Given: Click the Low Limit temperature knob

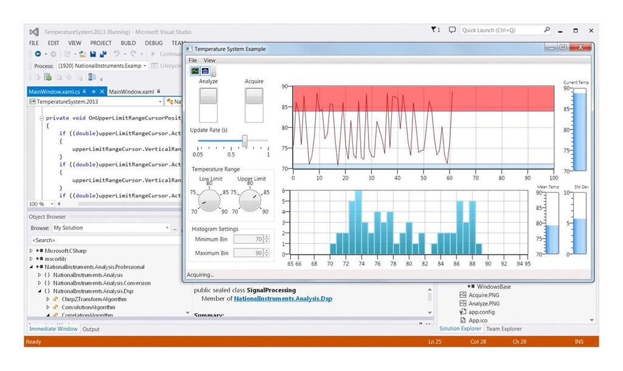Looking at the screenshot, I should coord(209,201).
